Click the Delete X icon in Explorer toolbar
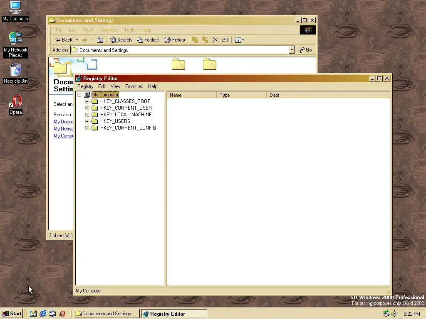Image resolution: width=426 pixels, height=319 pixels. (215, 40)
